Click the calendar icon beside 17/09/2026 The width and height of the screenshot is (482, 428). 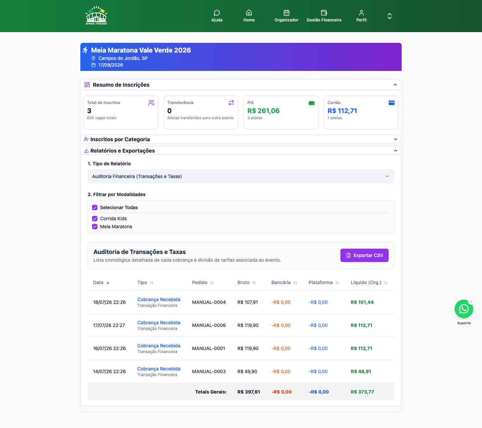coord(93,65)
